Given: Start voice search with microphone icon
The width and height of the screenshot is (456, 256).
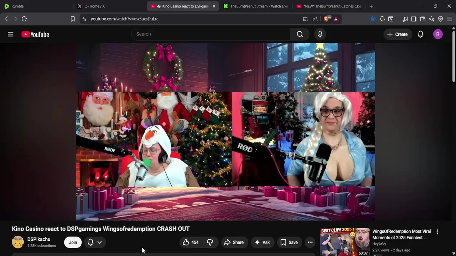Looking at the screenshot, I should 320,34.
